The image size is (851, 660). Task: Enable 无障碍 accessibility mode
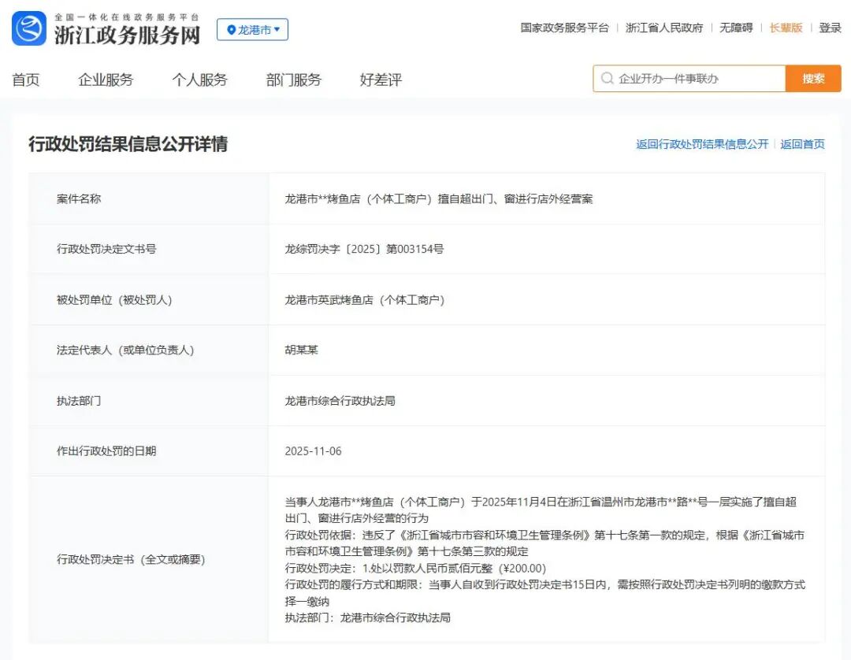(x=736, y=28)
